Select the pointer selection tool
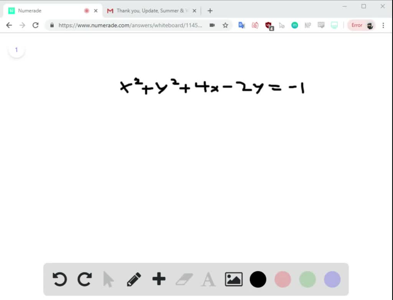Viewport: 393px width, 300px height. 109,279
